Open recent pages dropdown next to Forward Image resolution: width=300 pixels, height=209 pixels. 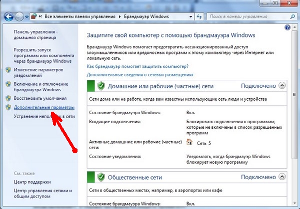pos(27,17)
